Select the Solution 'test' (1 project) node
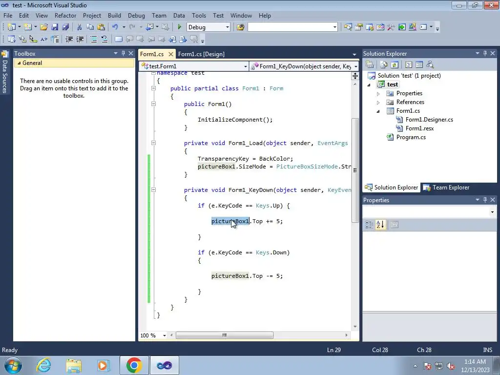This screenshot has height=375, width=500. pyautogui.click(x=409, y=76)
